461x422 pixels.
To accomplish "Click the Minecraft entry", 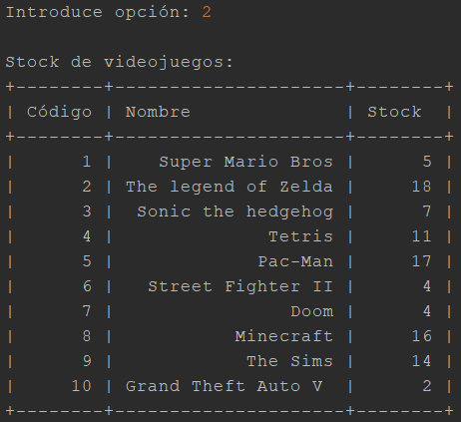I will tap(284, 336).
